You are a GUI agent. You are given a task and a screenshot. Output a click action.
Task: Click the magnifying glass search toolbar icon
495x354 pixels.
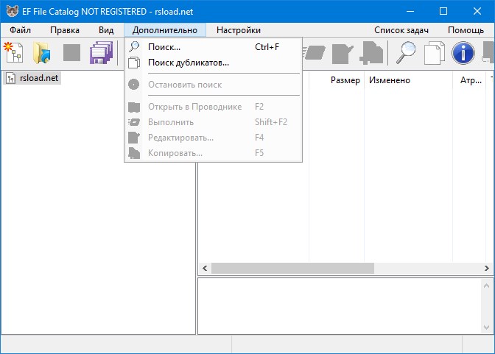(x=406, y=53)
